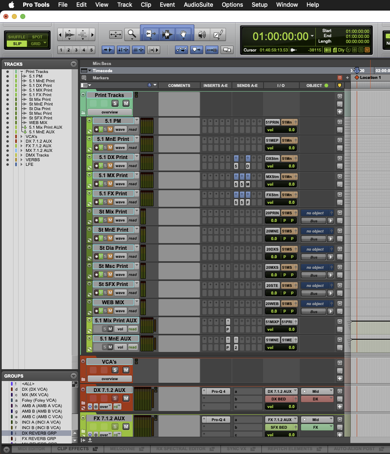Mute the Print Tracks folder
The width and height of the screenshot is (390, 454).
pyautogui.click(x=126, y=103)
